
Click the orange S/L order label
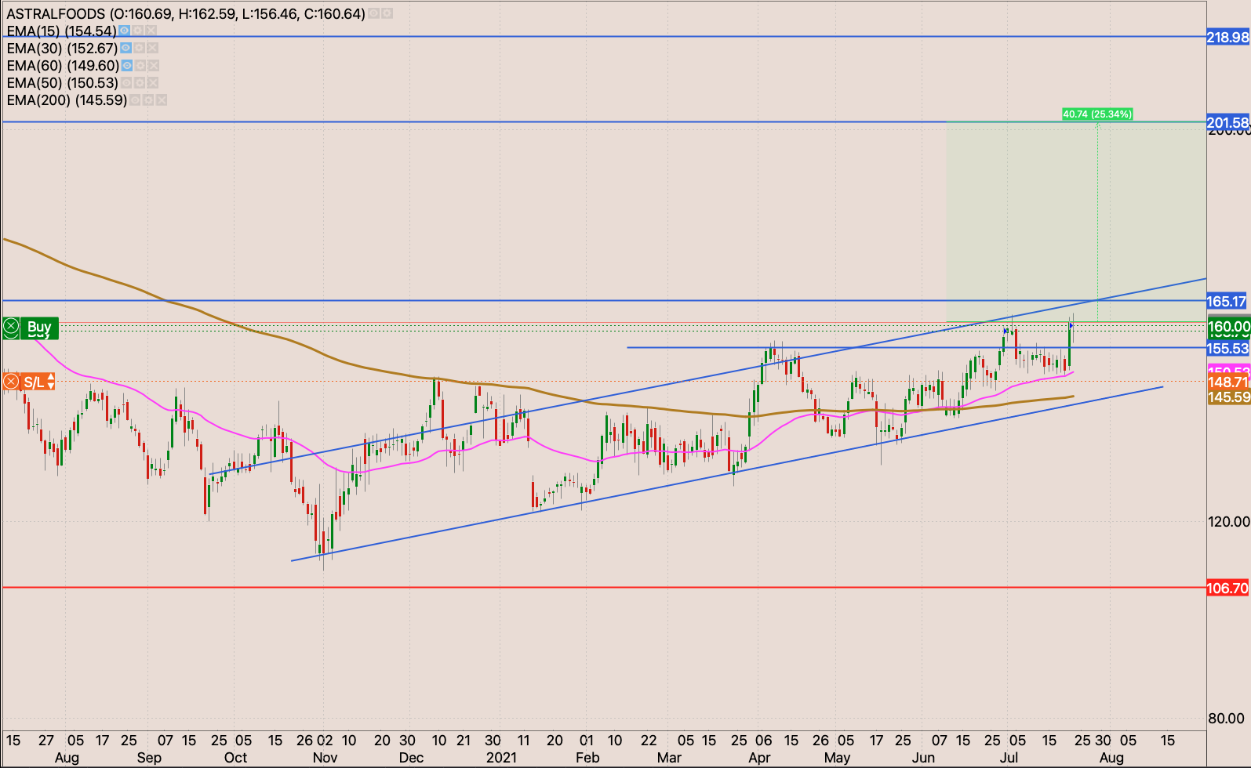click(x=34, y=382)
